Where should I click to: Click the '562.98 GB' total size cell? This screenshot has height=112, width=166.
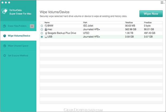pos(131,29)
